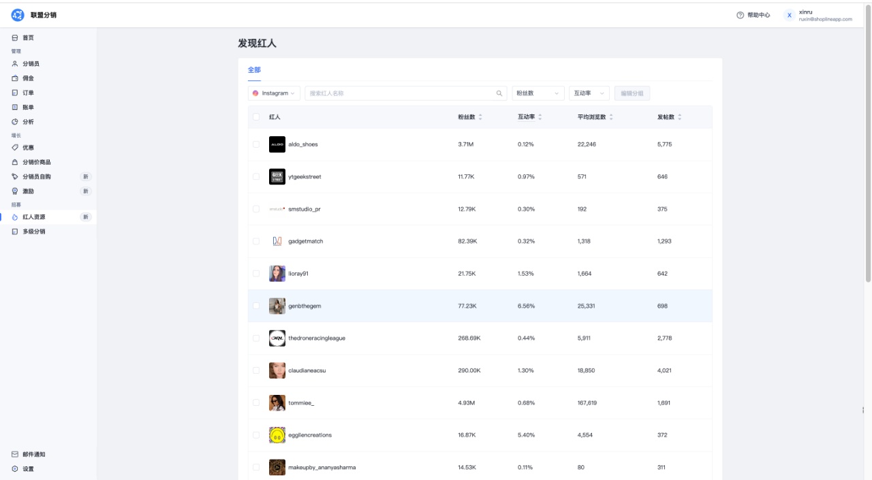872x480 pixels.
Task: Open the 首页 home icon in sidebar
Action: [x=15, y=38]
